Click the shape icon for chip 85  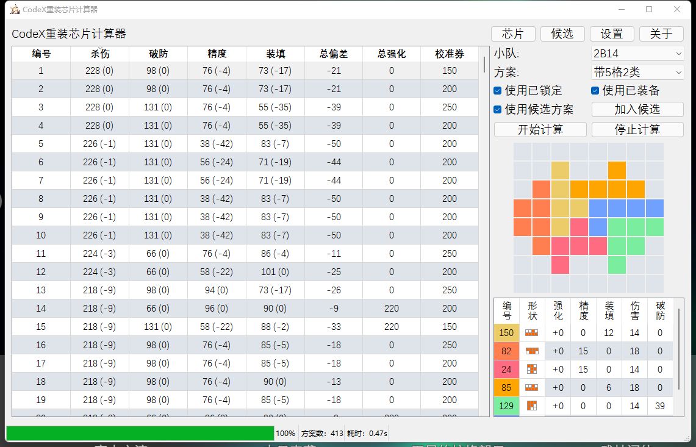(x=533, y=388)
